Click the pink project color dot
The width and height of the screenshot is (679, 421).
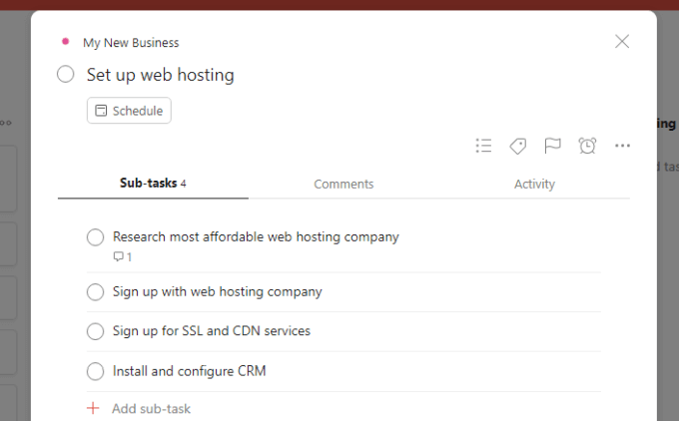coord(65,42)
